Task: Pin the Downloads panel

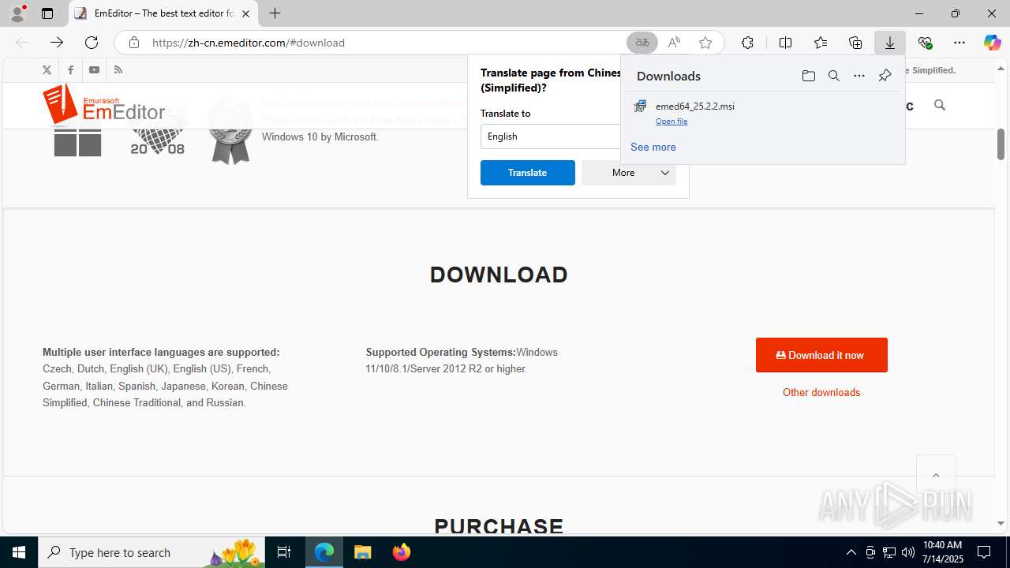Action: click(885, 76)
